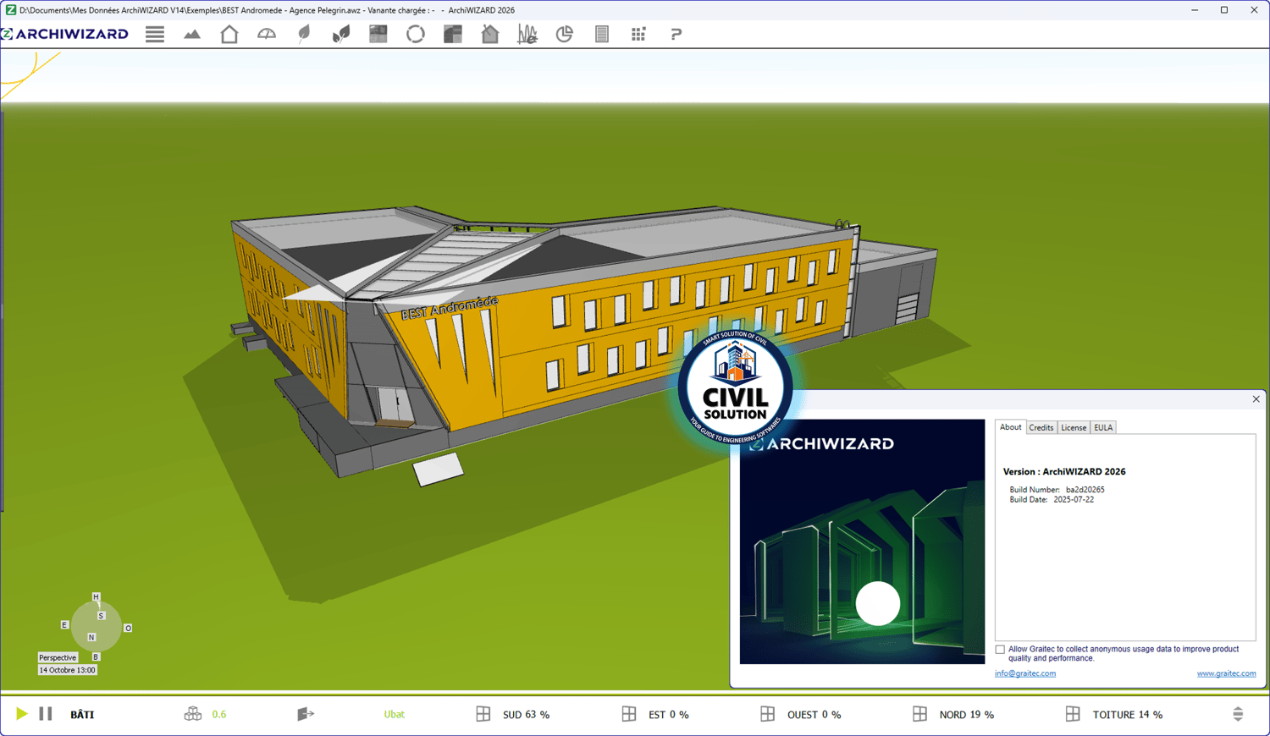This screenshot has width=1270, height=736.
Task: Click the window icon beside TOITURE
Action: (x=1073, y=714)
